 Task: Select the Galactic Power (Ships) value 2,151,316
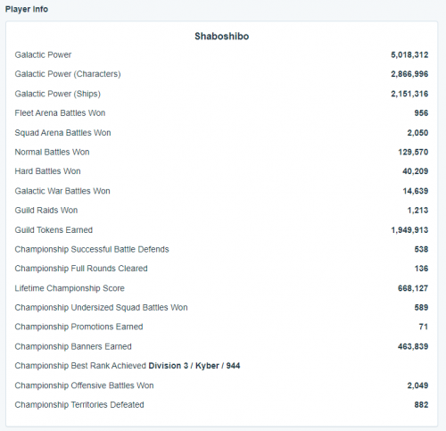409,94
